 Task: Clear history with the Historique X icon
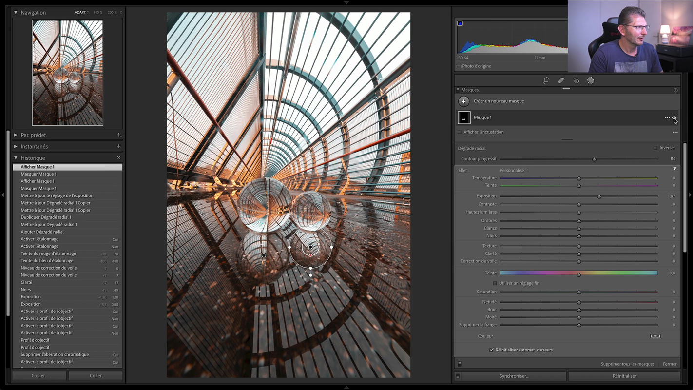[119, 158]
